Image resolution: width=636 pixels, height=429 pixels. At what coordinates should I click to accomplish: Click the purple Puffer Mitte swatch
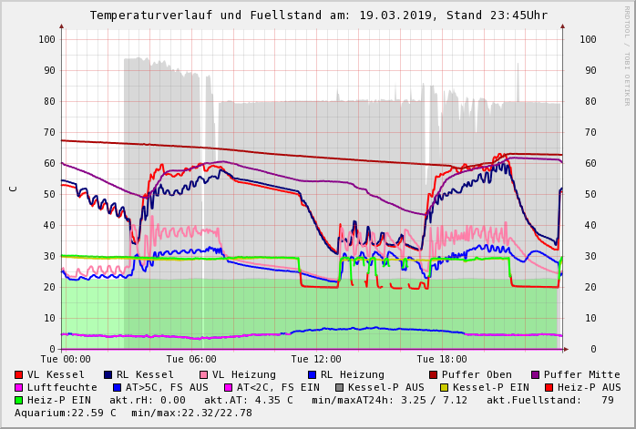tap(536, 374)
